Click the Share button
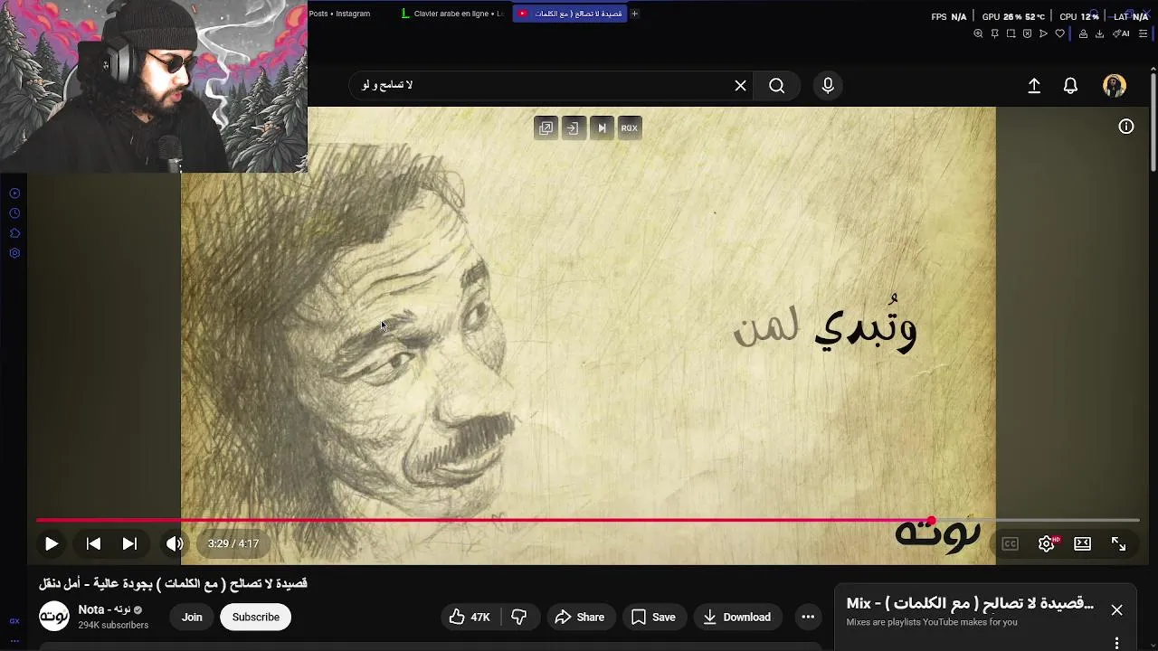 (579, 617)
